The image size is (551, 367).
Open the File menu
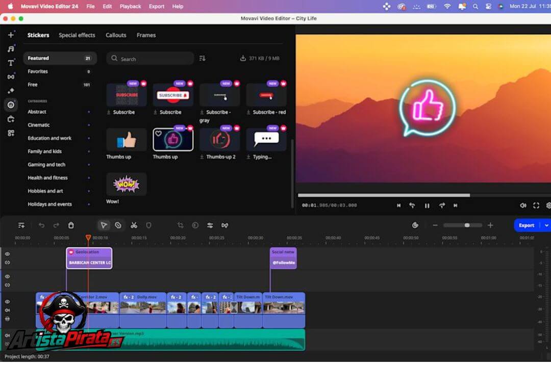[90, 6]
